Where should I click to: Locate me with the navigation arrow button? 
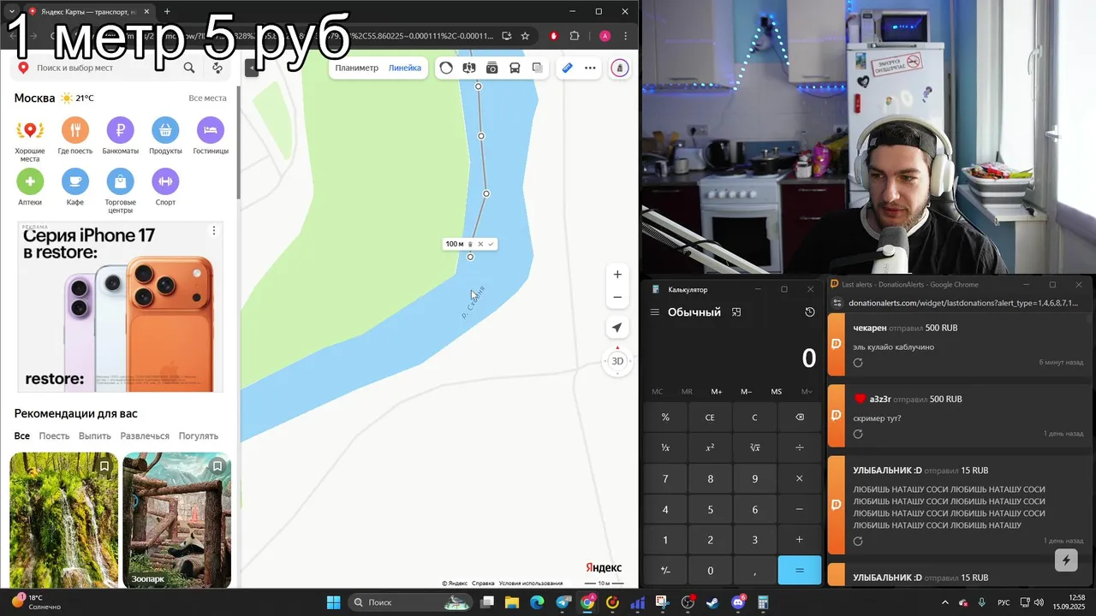pyautogui.click(x=617, y=328)
